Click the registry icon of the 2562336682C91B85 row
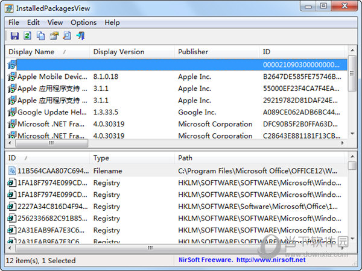Viewport: 362px width, 271px height. click(12, 218)
